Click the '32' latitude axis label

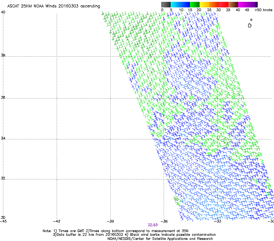(3, 178)
